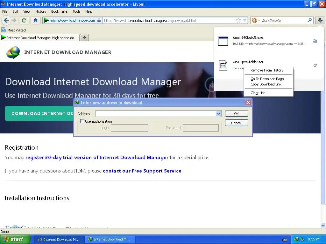Switch to Internet Download Manager taskbar button
This screenshot has width=326, height=244.
click(x=110, y=240)
